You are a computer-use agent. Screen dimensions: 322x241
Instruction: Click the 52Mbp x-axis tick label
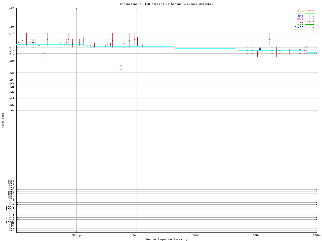[x=76, y=235]
